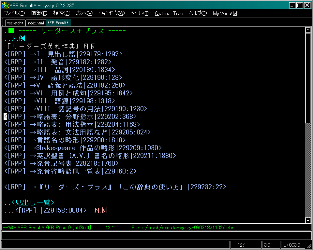Image resolution: width=313 pixels, height=250 pixels.
Task: Switch to the *scratch* buffer tab
Action: pos(15,23)
